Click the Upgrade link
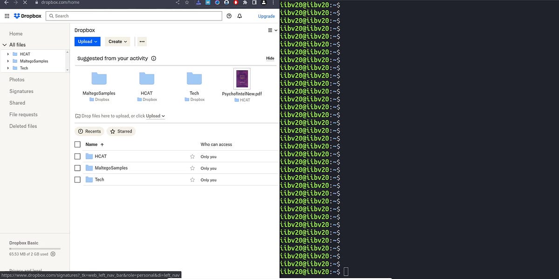 (x=266, y=16)
